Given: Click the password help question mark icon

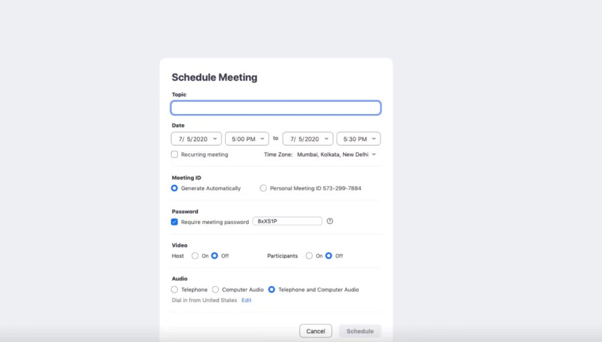Looking at the screenshot, I should 330,221.
